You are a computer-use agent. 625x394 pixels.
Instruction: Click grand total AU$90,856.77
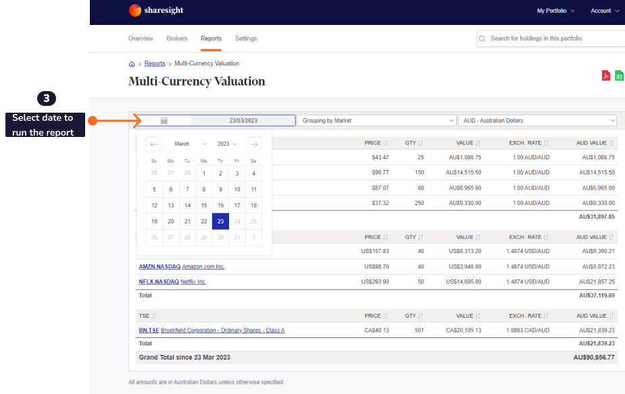click(x=594, y=358)
